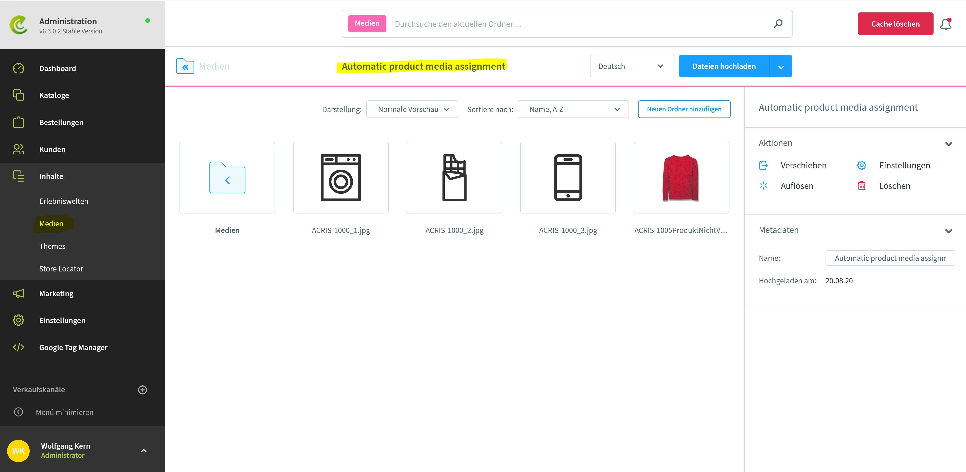Viewport: 966px width, 472px height.
Task: Click the Löschen trash icon
Action: 862,185
